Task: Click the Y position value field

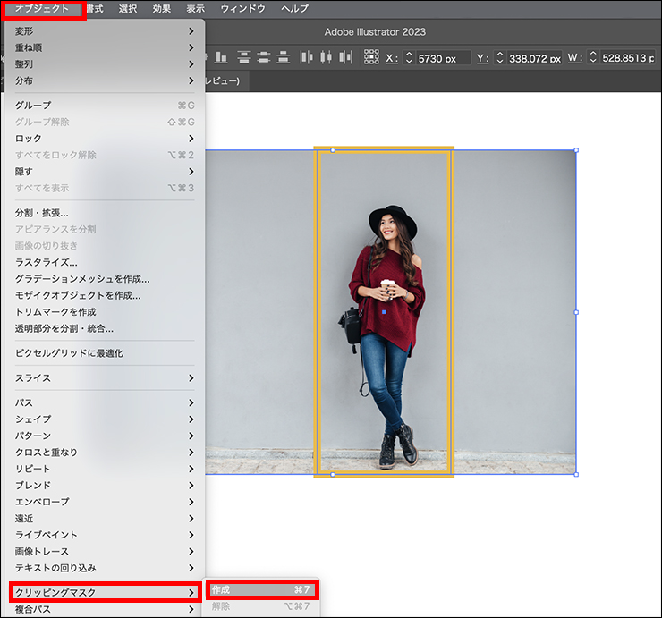Action: 534,58
